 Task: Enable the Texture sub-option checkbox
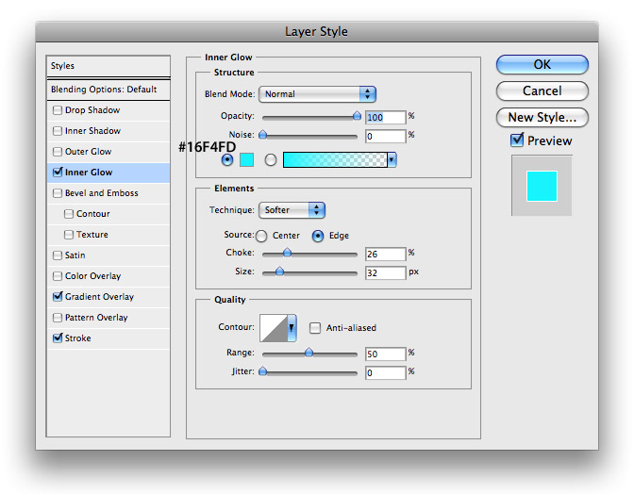[x=69, y=235]
